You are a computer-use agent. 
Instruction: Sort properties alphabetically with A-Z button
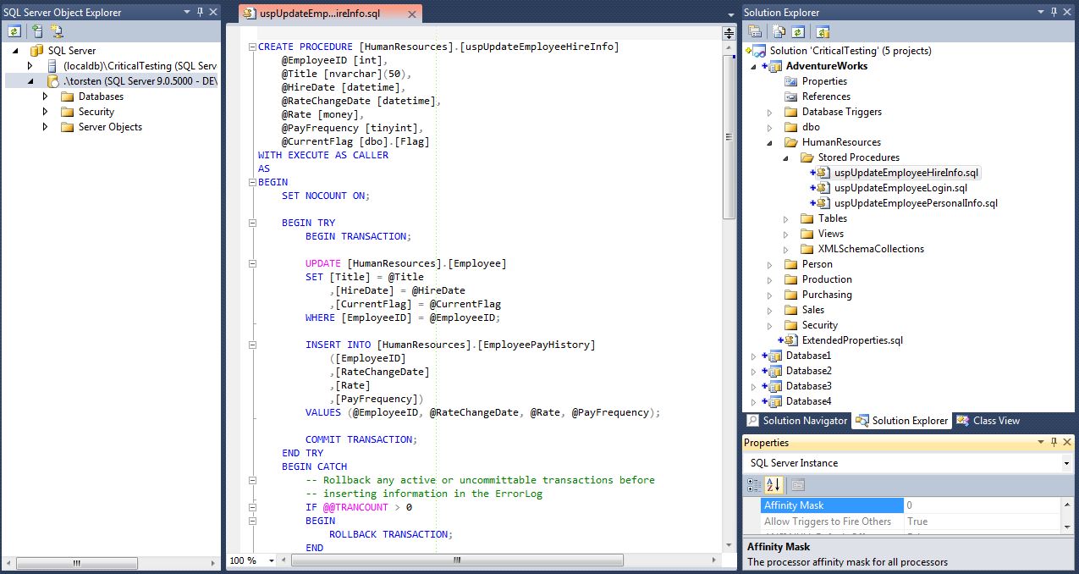coord(773,485)
